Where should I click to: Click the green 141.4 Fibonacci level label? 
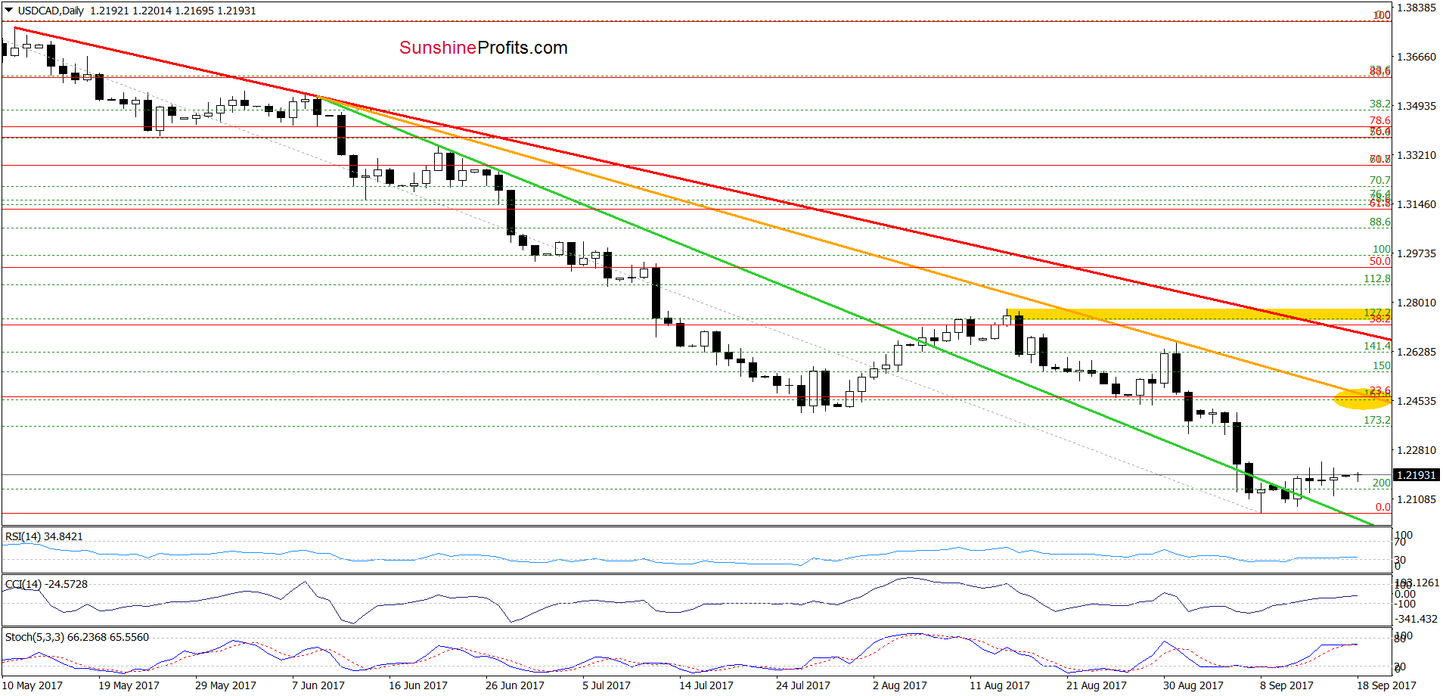(x=1377, y=346)
